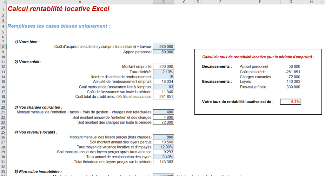This screenshot has width=325, height=176.
Task: Click rent after vacancy value 9 293
Action: tap(163, 152)
